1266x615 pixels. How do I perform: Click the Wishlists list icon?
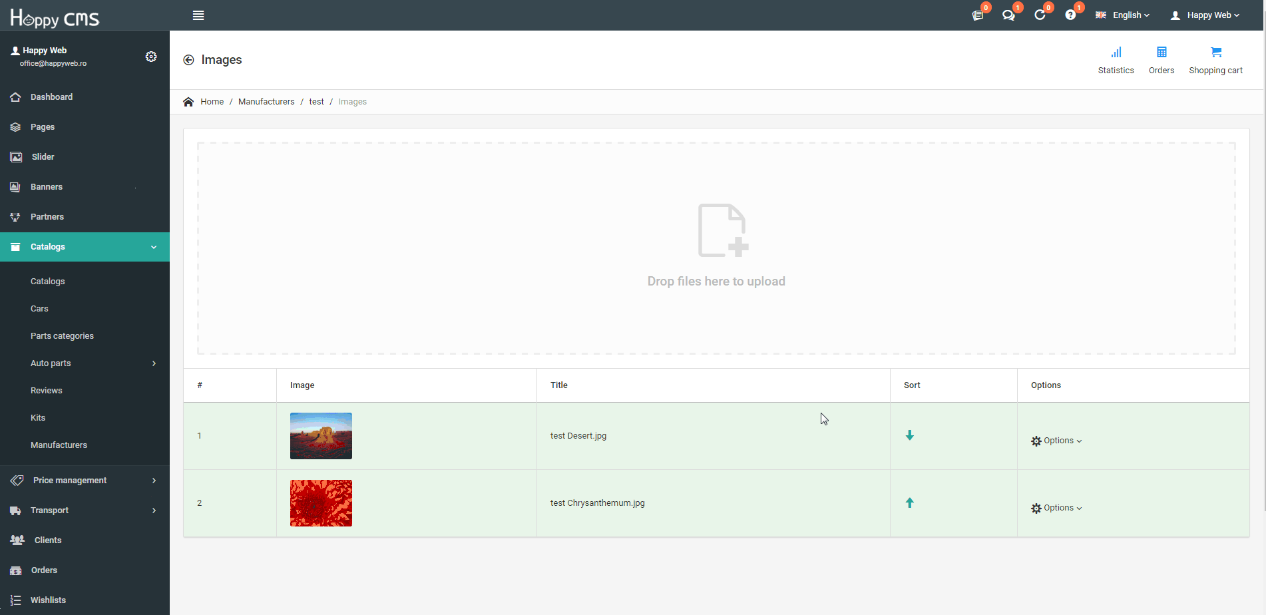[15, 600]
